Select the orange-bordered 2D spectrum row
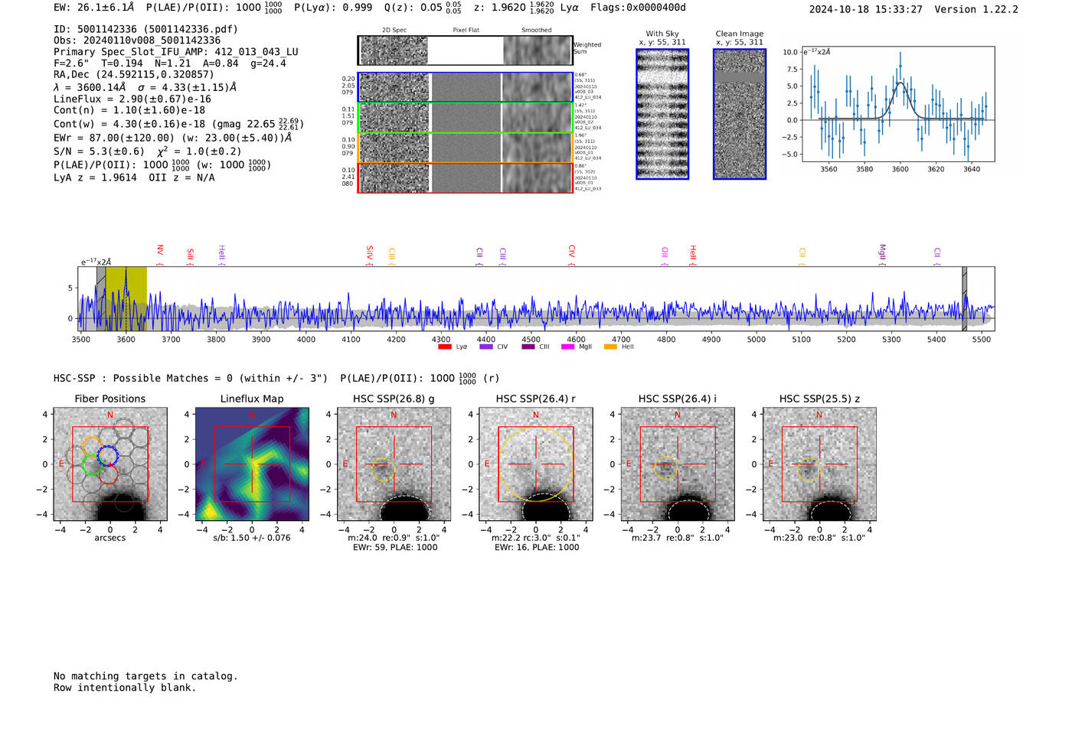 [466, 148]
